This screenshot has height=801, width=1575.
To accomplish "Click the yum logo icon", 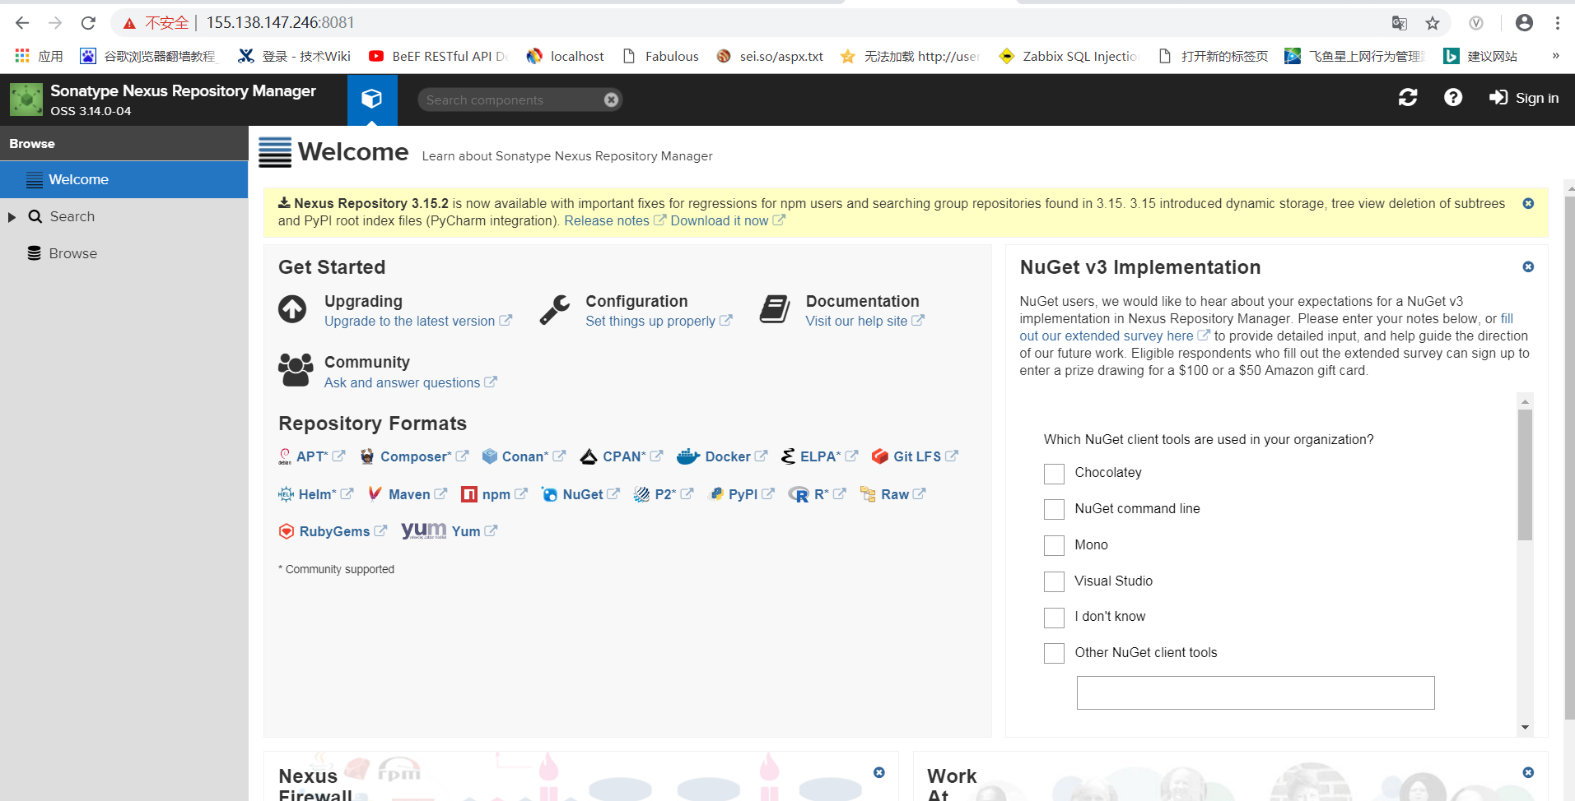I will click(x=424, y=530).
